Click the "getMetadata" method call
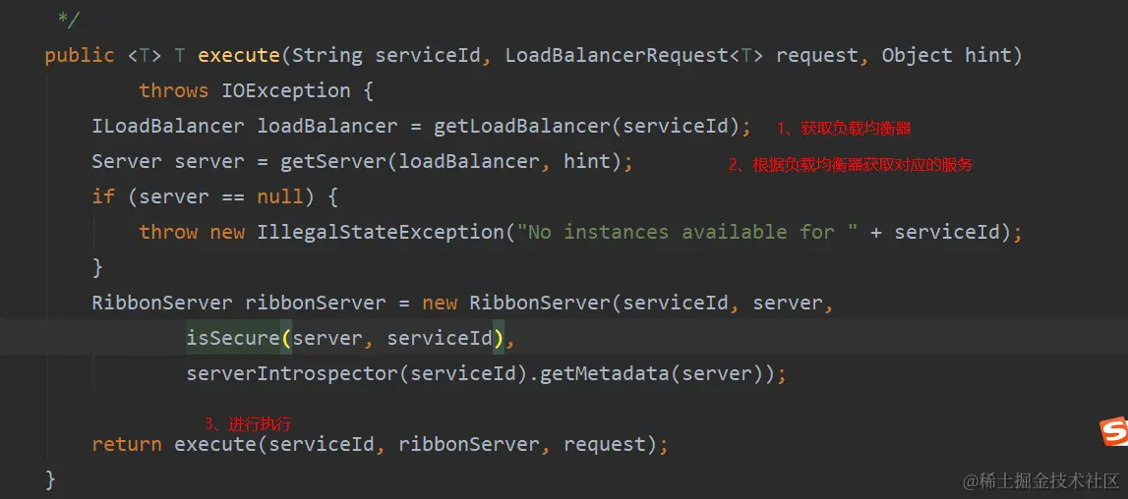1128x499 pixels. 605,373
